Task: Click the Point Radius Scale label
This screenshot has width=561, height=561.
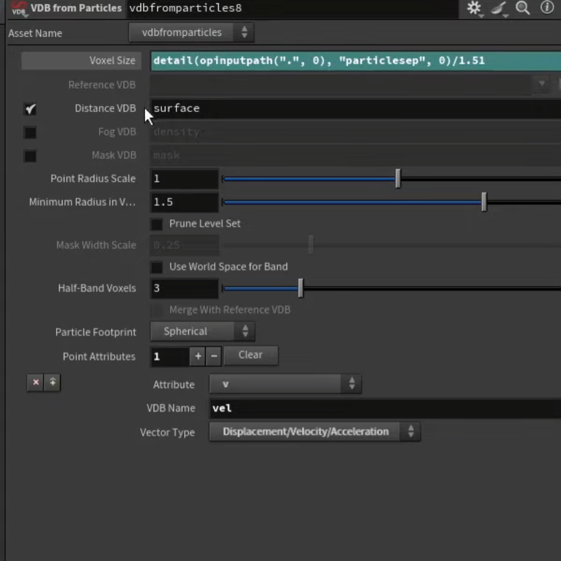Action: [93, 179]
